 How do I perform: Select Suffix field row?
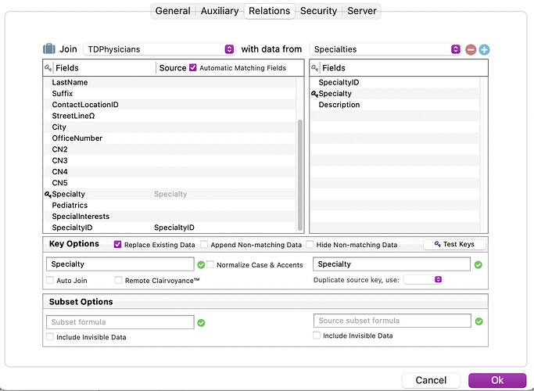point(170,93)
